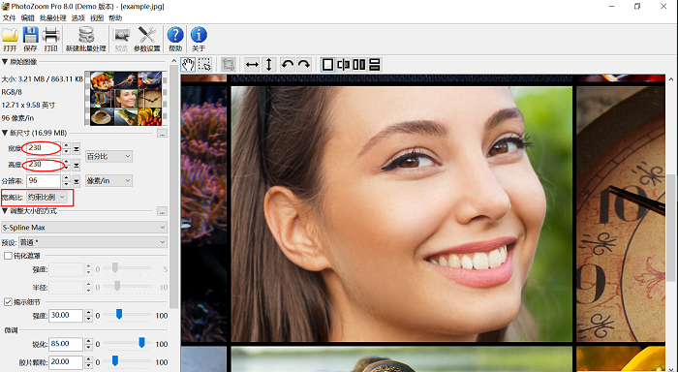
Task: Click the 宽度 width input field
Action: [x=44, y=148]
